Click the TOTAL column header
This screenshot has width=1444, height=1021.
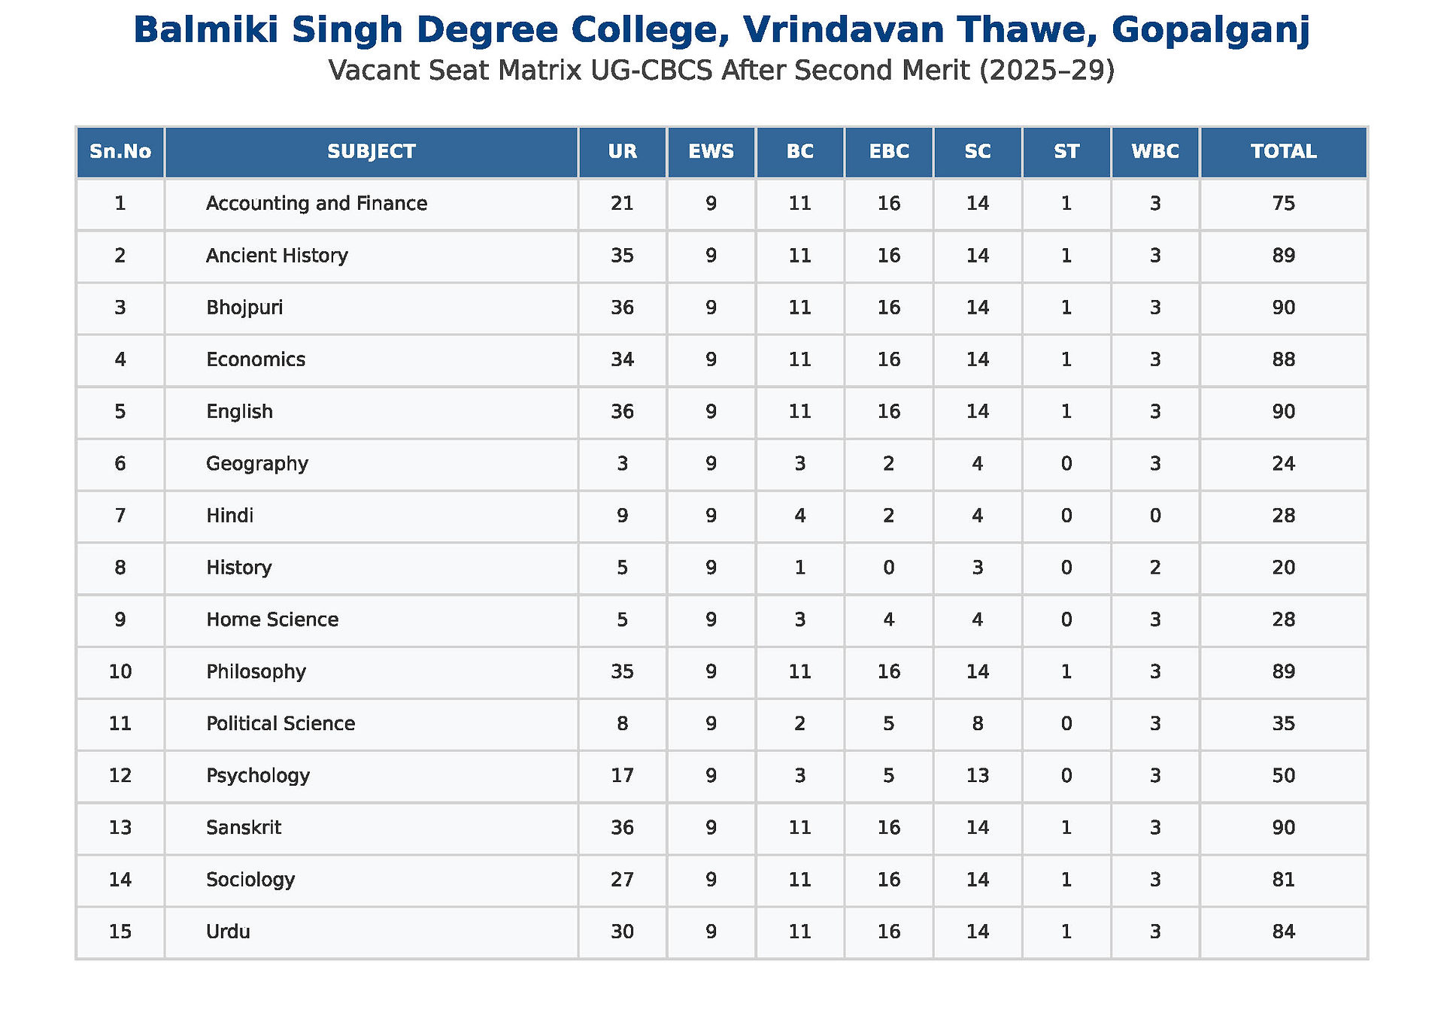coord(1283,152)
